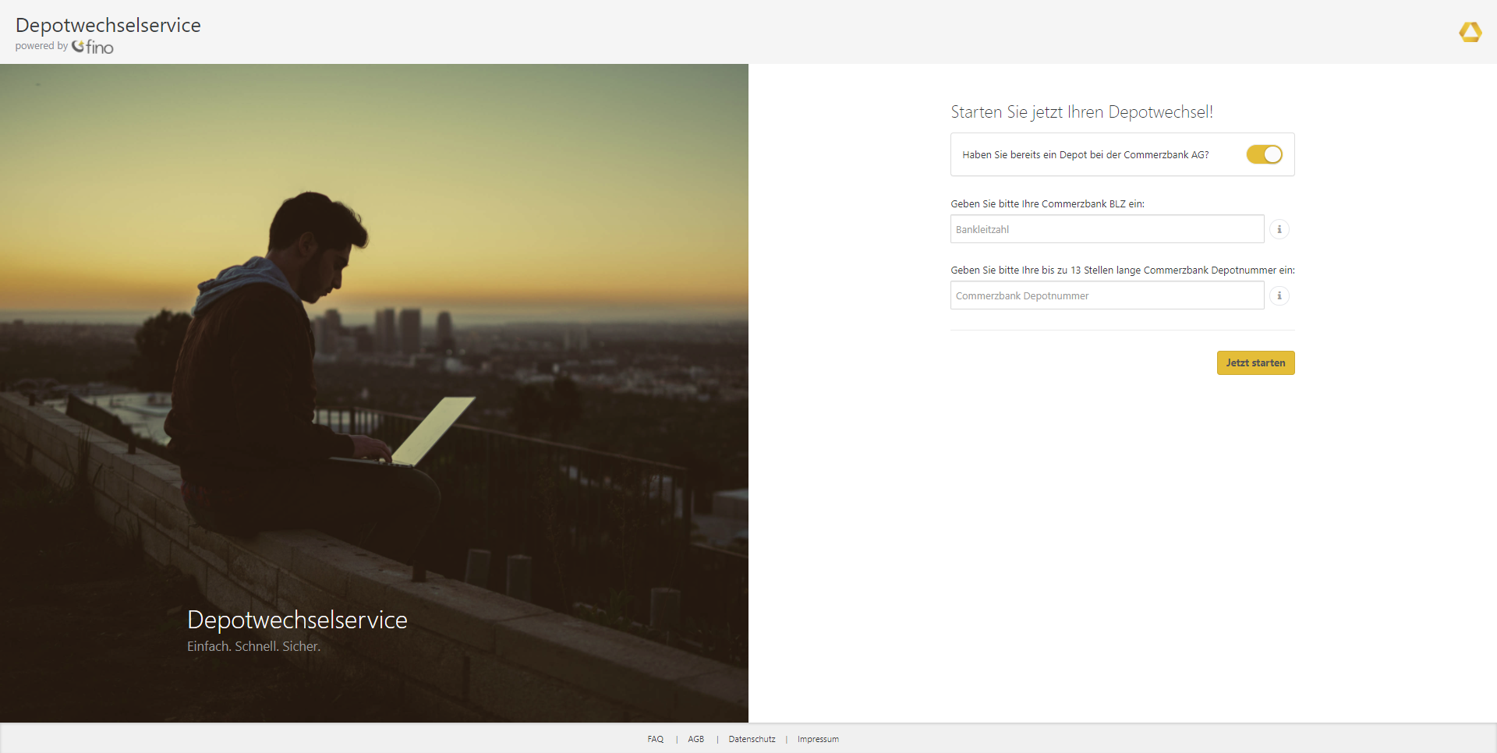Toggle the existing Commerzbank Depot switch
The image size is (1497, 753).
pyautogui.click(x=1264, y=154)
